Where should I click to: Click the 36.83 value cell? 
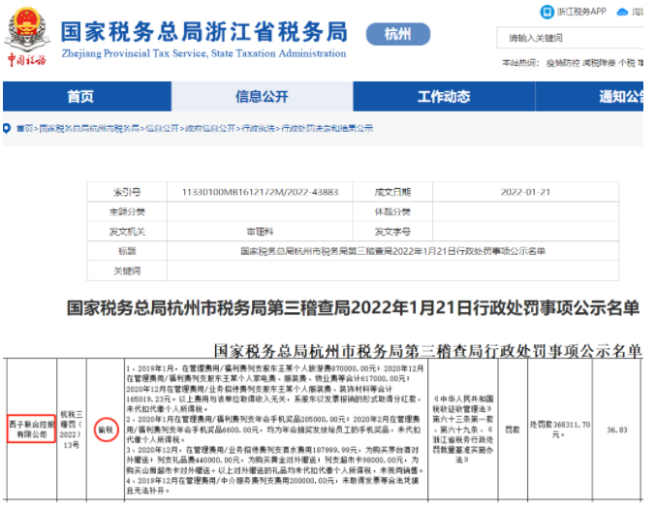(x=617, y=429)
